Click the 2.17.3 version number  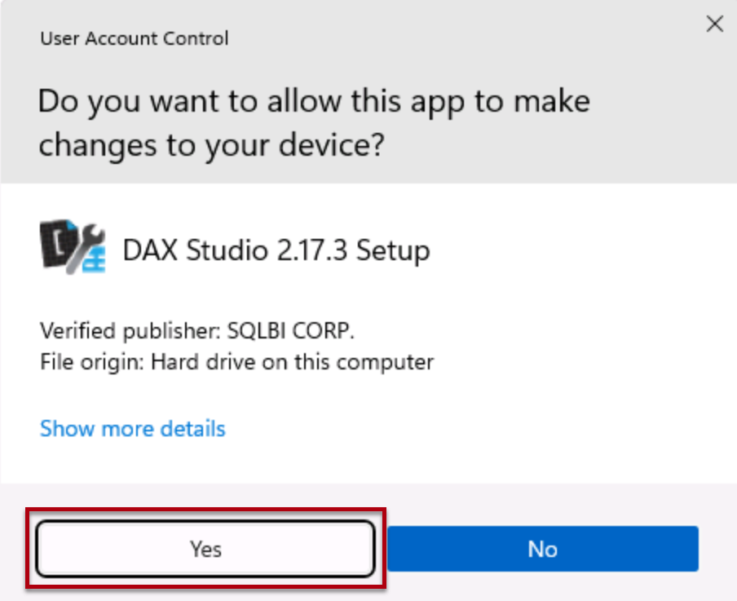coord(312,250)
